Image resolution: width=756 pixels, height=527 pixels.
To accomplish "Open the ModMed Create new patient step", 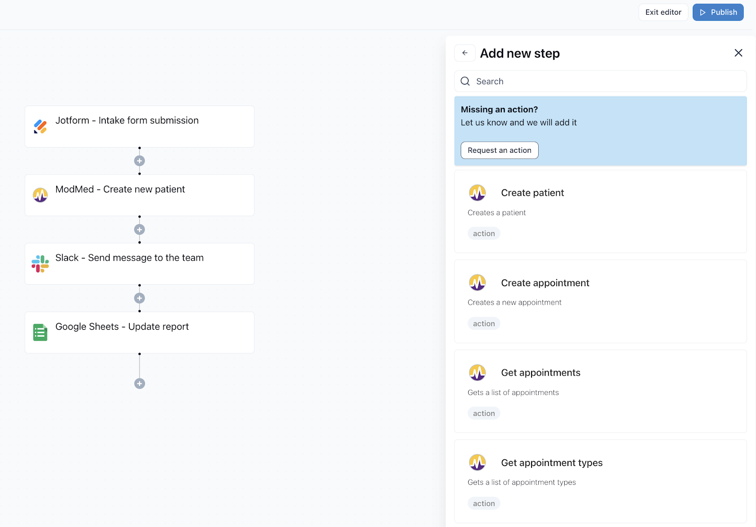I will click(x=139, y=195).
